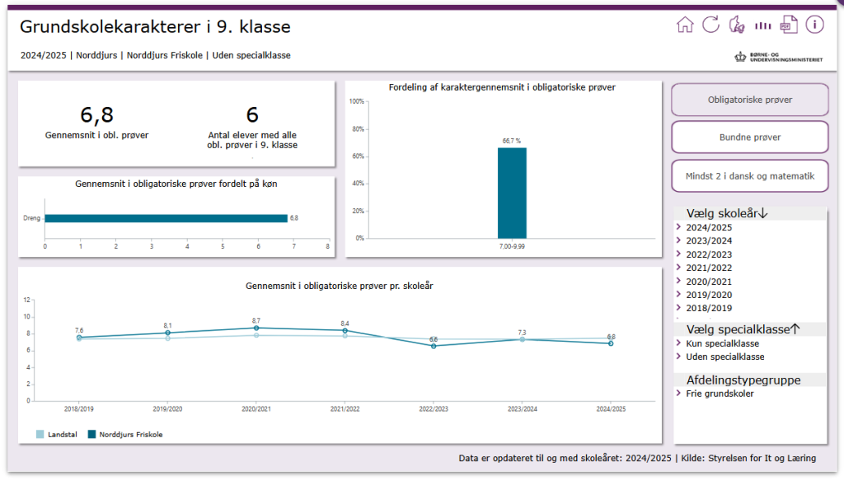Go to the Home page icon
This screenshot has width=844, height=480.
tap(685, 25)
